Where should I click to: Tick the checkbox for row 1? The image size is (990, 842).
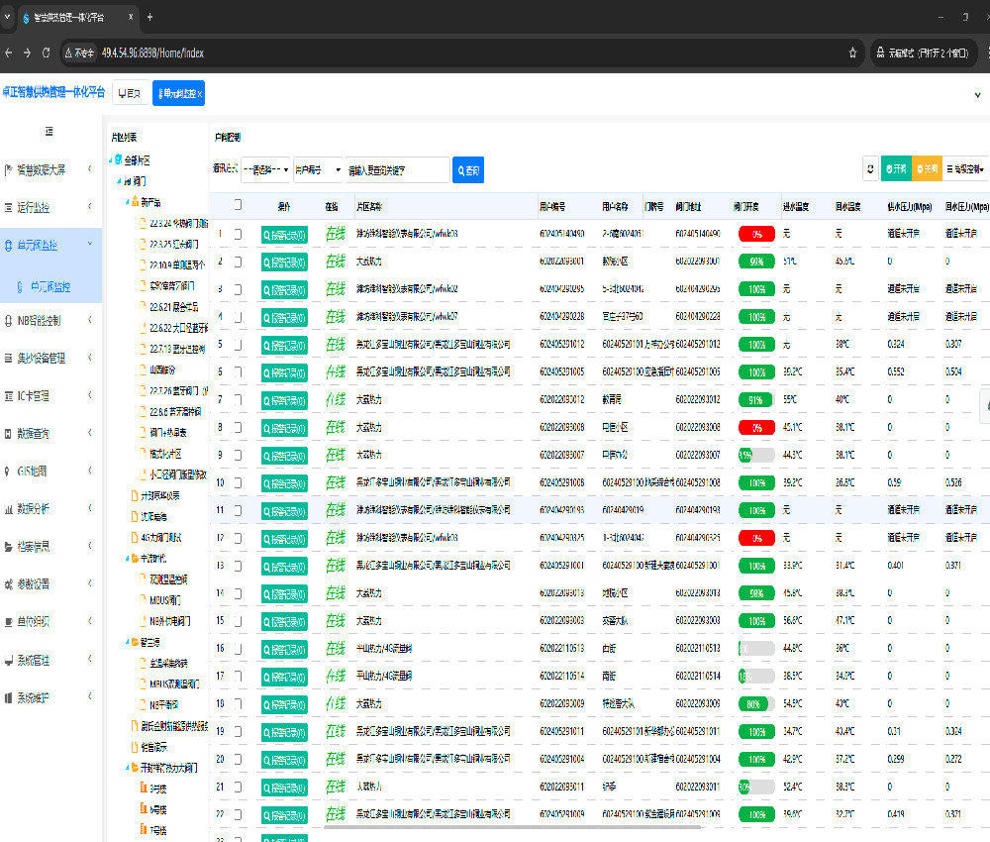click(x=238, y=234)
